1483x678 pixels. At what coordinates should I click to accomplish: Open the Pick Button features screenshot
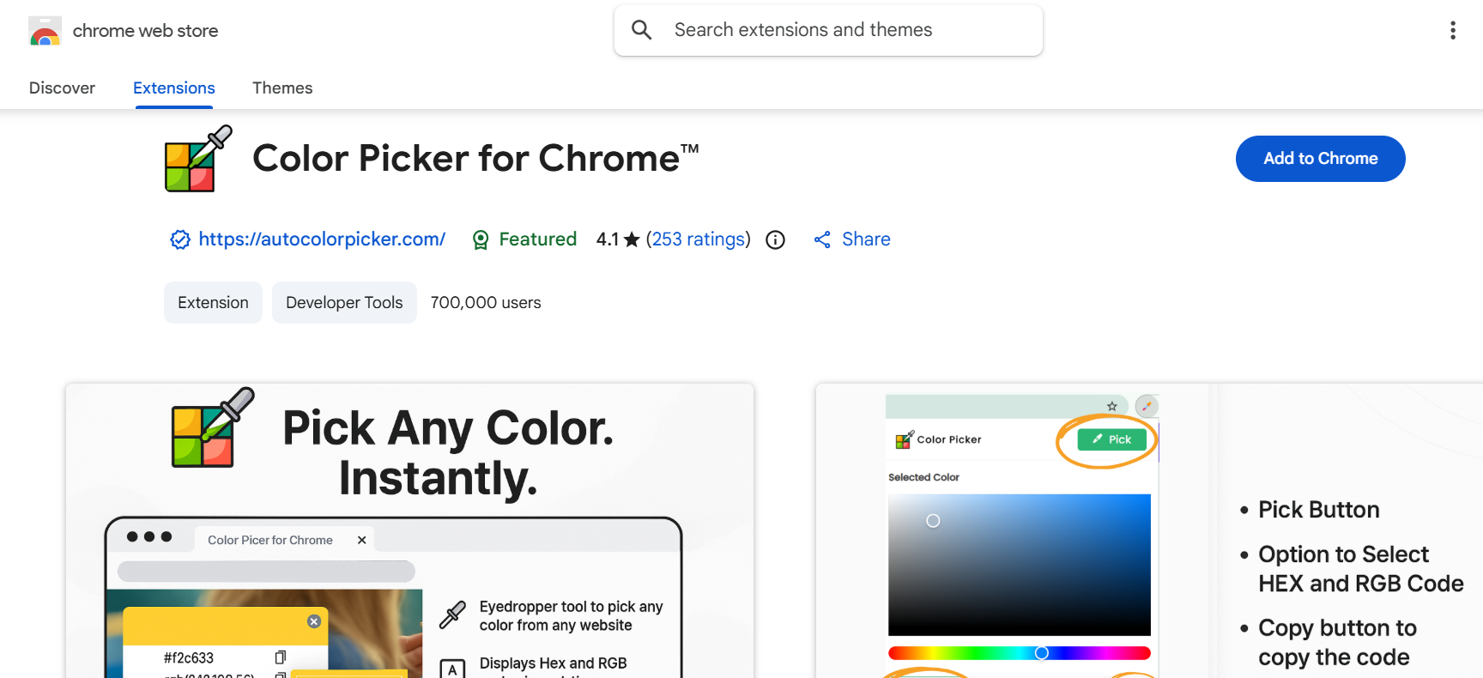tap(1149, 530)
